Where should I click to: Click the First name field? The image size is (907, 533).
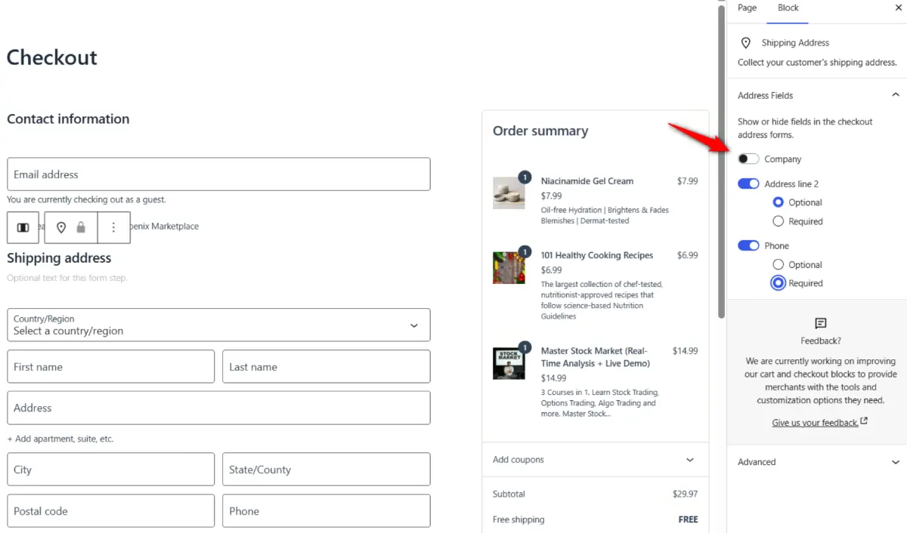click(111, 366)
